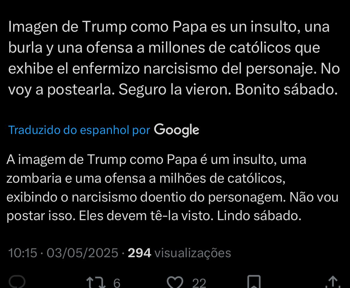The width and height of the screenshot is (350, 288).
Task: Open the share upload arrow icon
Action: pos(333,282)
